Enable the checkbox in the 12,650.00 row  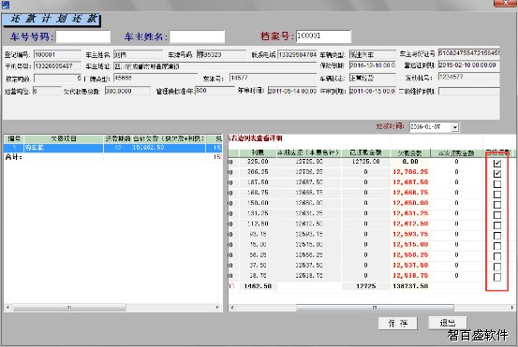[x=497, y=205]
